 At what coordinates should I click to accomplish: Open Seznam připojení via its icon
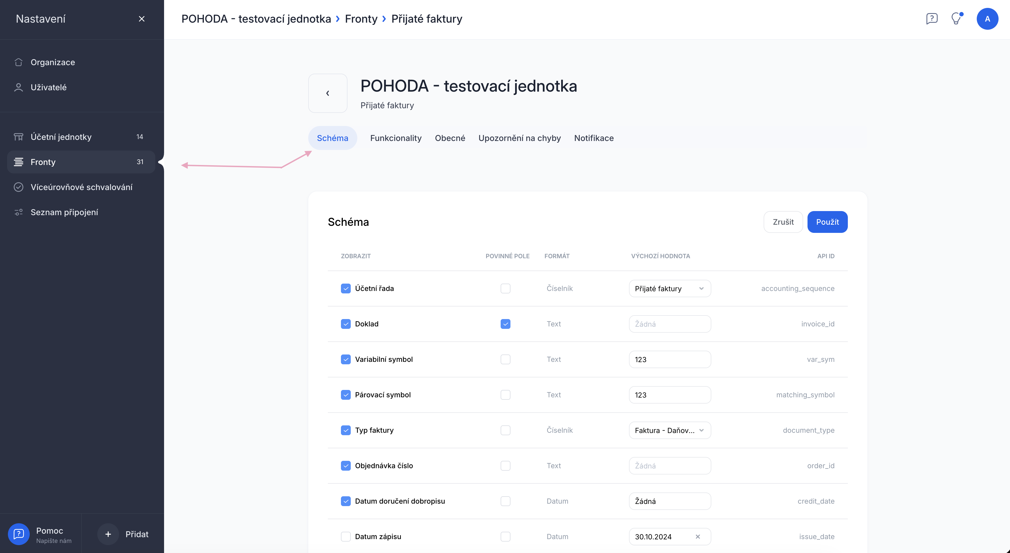[19, 212]
